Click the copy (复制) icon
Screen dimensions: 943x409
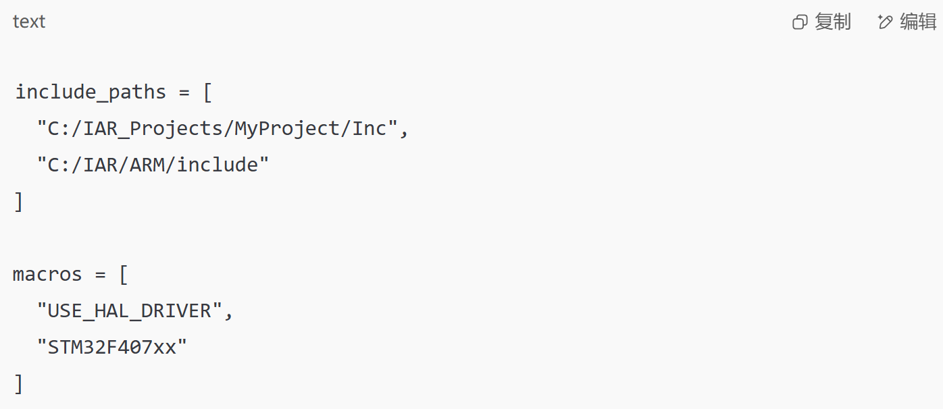pos(800,22)
